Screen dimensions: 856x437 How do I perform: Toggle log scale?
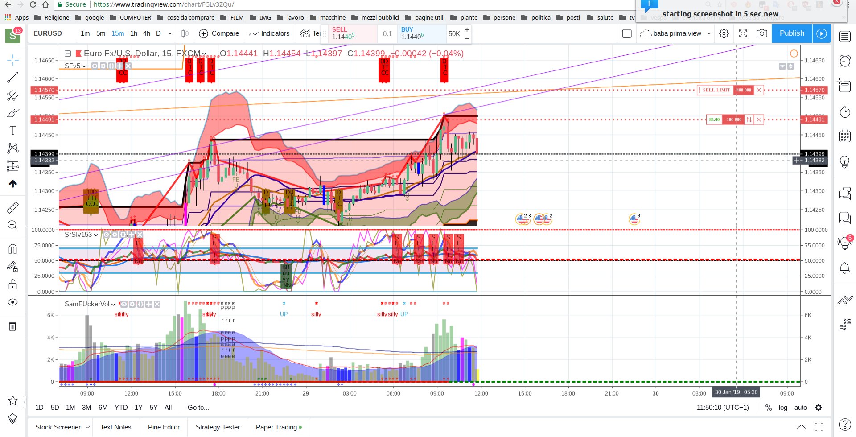click(x=783, y=408)
